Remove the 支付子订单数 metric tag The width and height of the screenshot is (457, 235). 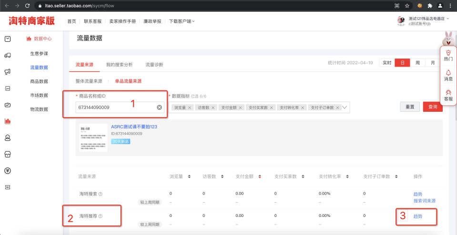[337, 108]
